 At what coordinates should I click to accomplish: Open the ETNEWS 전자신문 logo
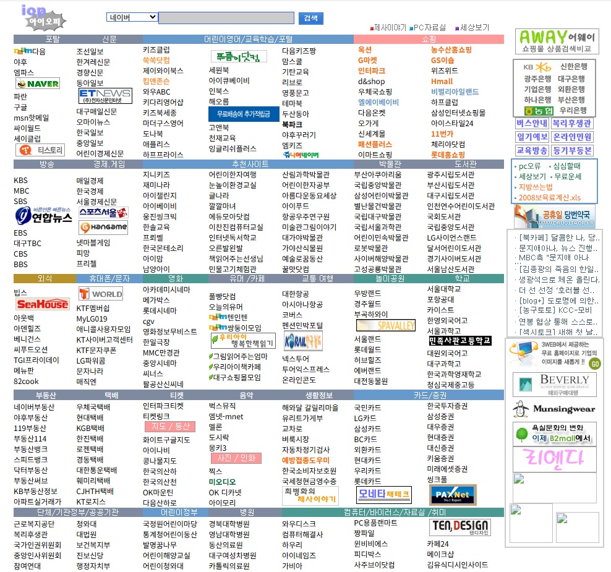[105, 96]
